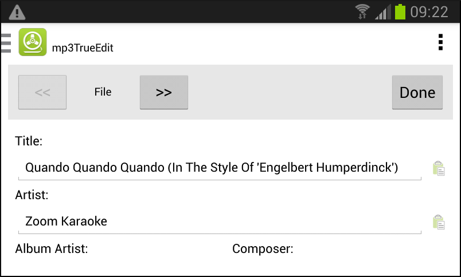Tap the 09:22 clock in status bar
461x277 pixels.
pyautogui.click(x=429, y=11)
